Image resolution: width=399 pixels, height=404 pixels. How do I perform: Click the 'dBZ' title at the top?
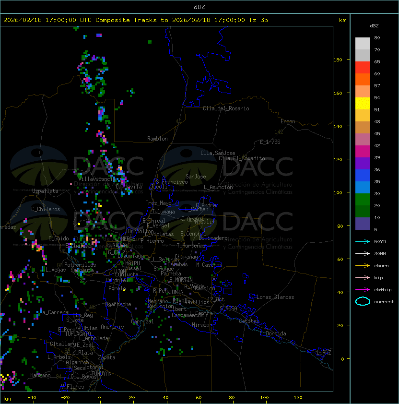(x=199, y=7)
